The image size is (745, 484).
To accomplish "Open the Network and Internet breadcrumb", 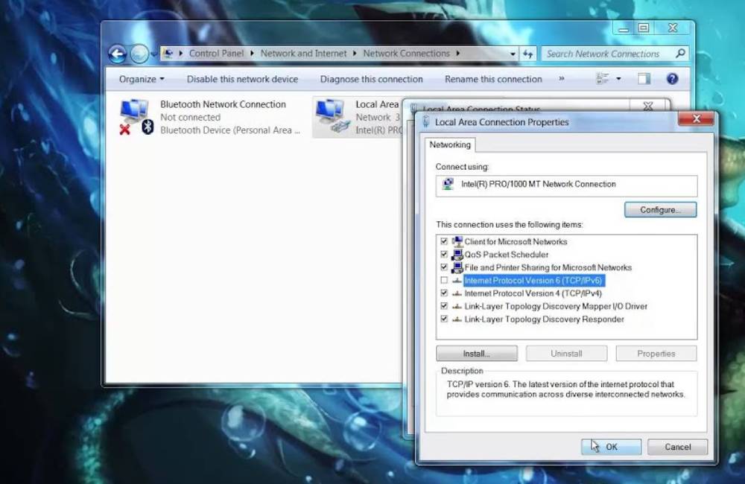I will coord(304,54).
